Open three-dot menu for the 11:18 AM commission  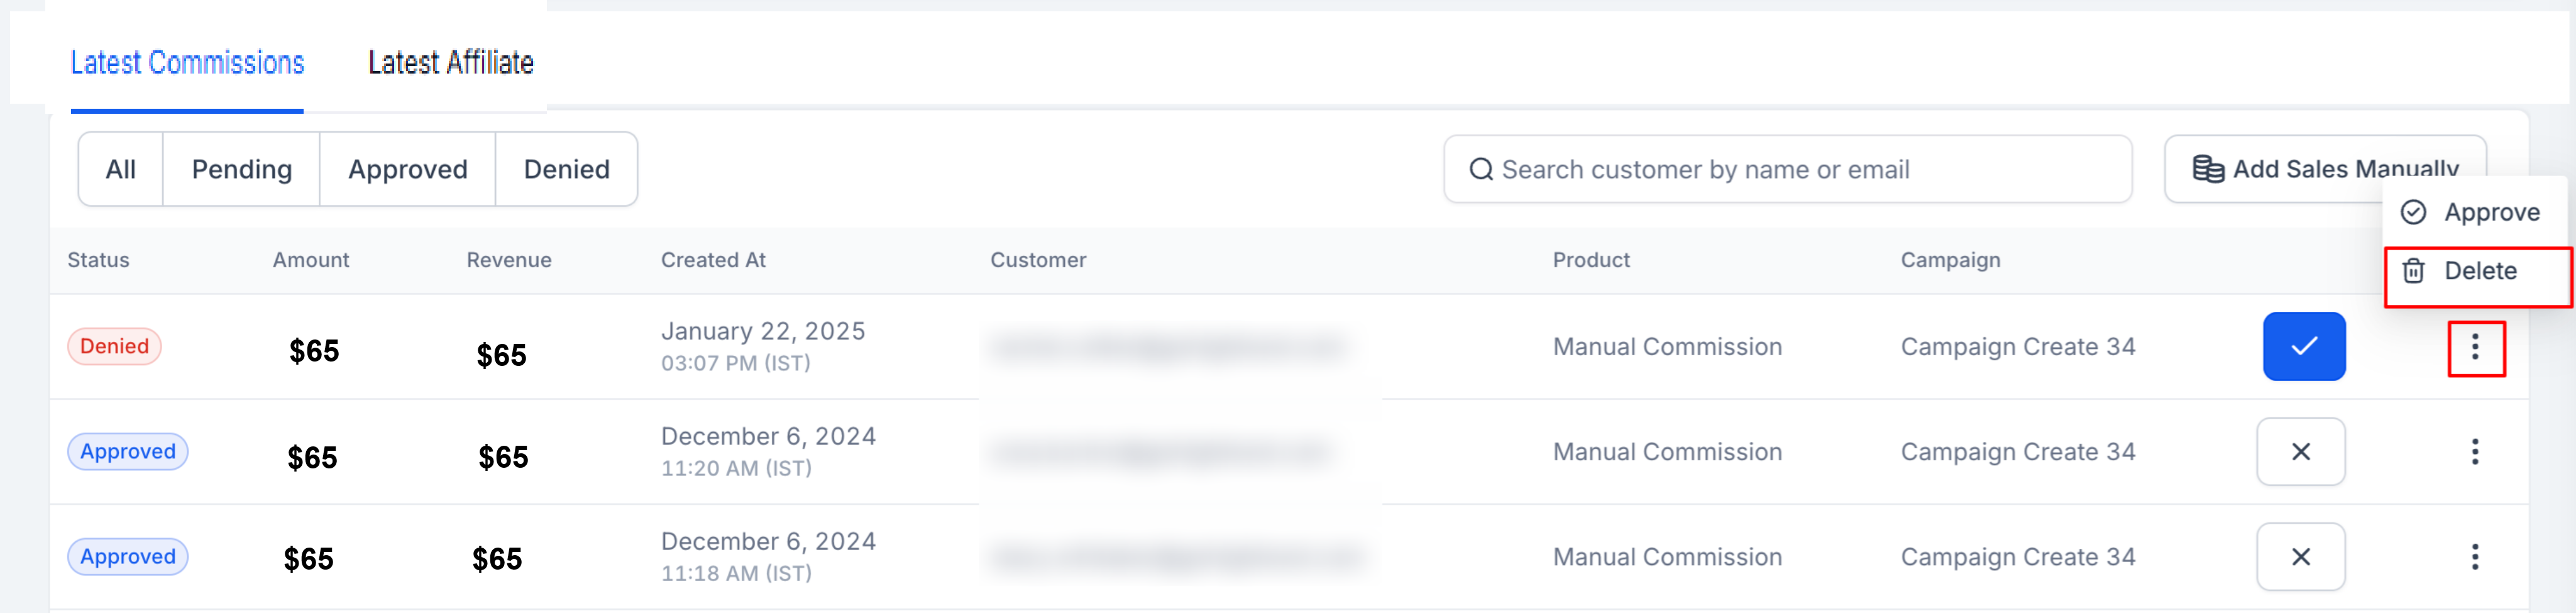[x=2475, y=556]
